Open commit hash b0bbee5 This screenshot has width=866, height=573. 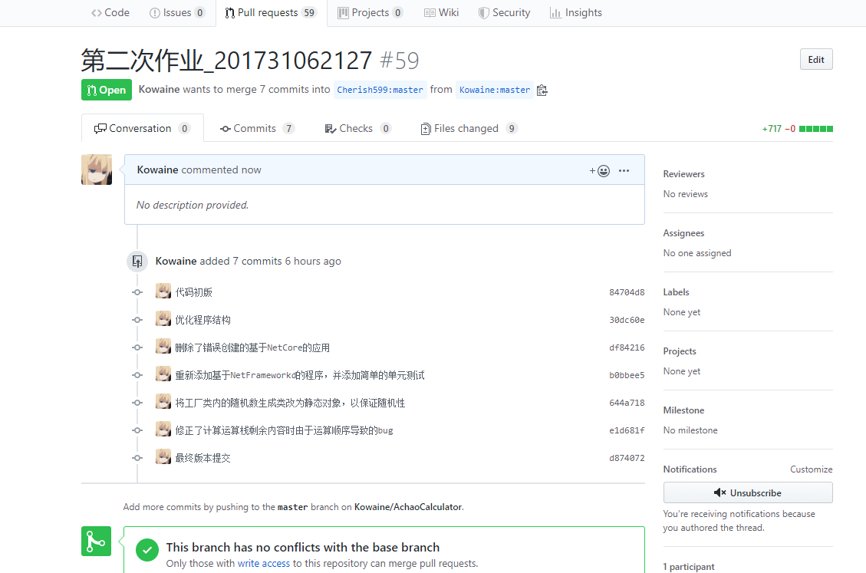tap(627, 375)
